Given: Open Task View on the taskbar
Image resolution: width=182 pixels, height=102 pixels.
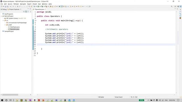Looking at the screenshot, I should click(x=11, y=100).
